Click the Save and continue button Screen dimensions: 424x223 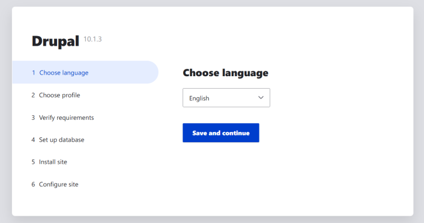220,133
